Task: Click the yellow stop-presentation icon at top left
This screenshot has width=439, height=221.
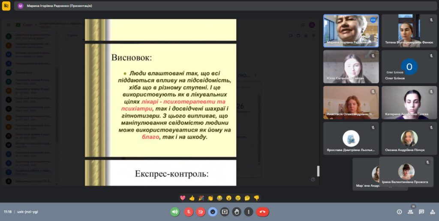Action: [x=6, y=6]
